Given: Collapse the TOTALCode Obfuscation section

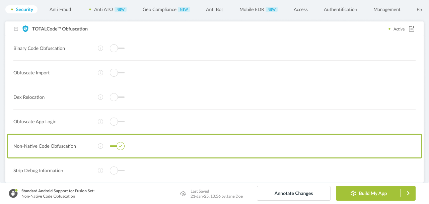Looking at the screenshot, I should pyautogui.click(x=16, y=29).
